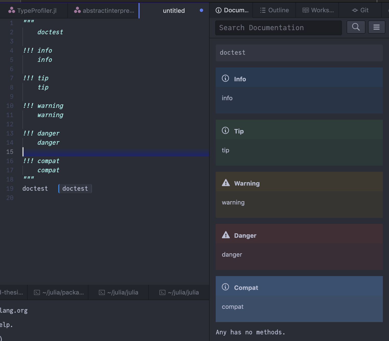This screenshot has width=389, height=341.
Task: Select the untitled editor tab
Action: click(x=174, y=10)
